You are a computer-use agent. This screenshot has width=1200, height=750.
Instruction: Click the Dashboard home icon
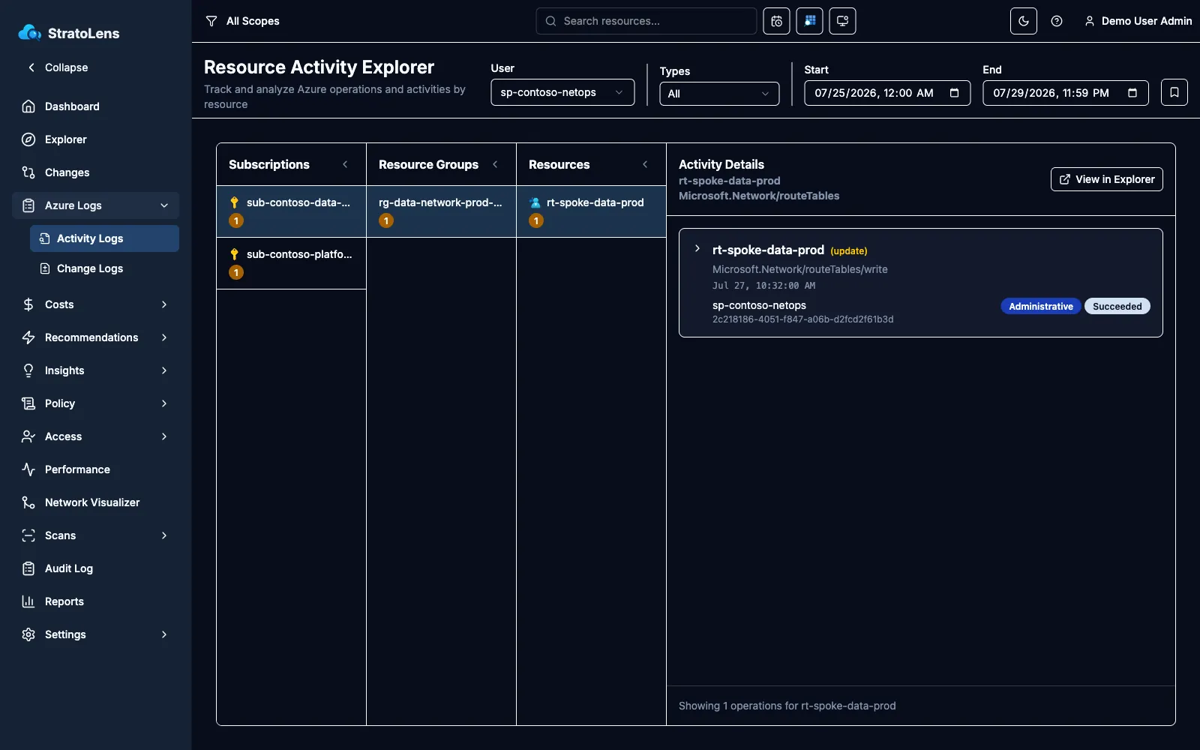click(x=28, y=106)
